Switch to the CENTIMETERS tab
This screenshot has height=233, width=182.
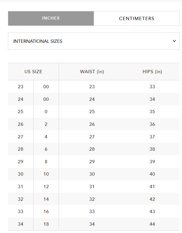pos(136,19)
